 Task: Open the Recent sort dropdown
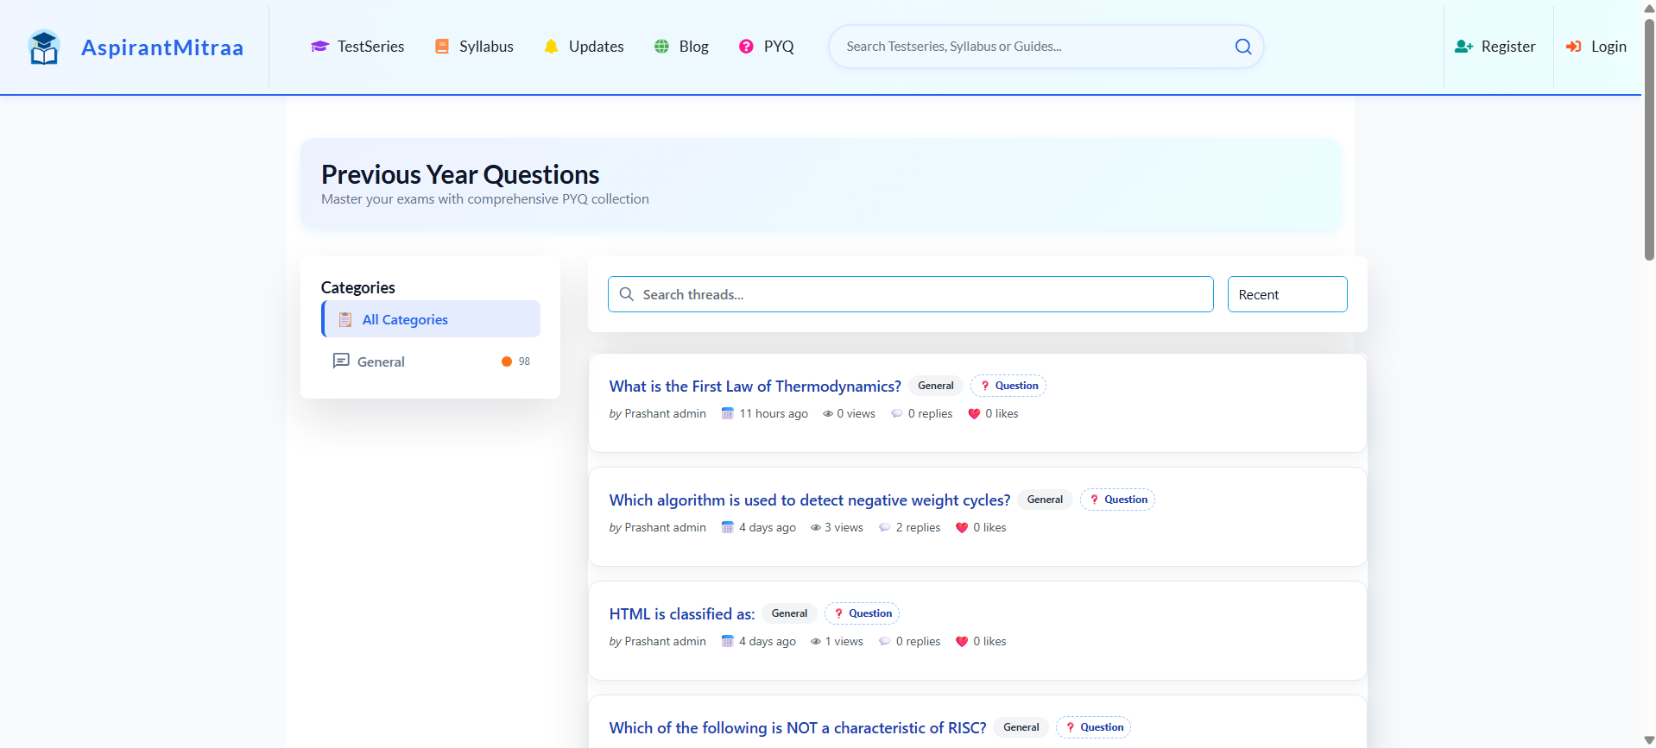pos(1286,295)
